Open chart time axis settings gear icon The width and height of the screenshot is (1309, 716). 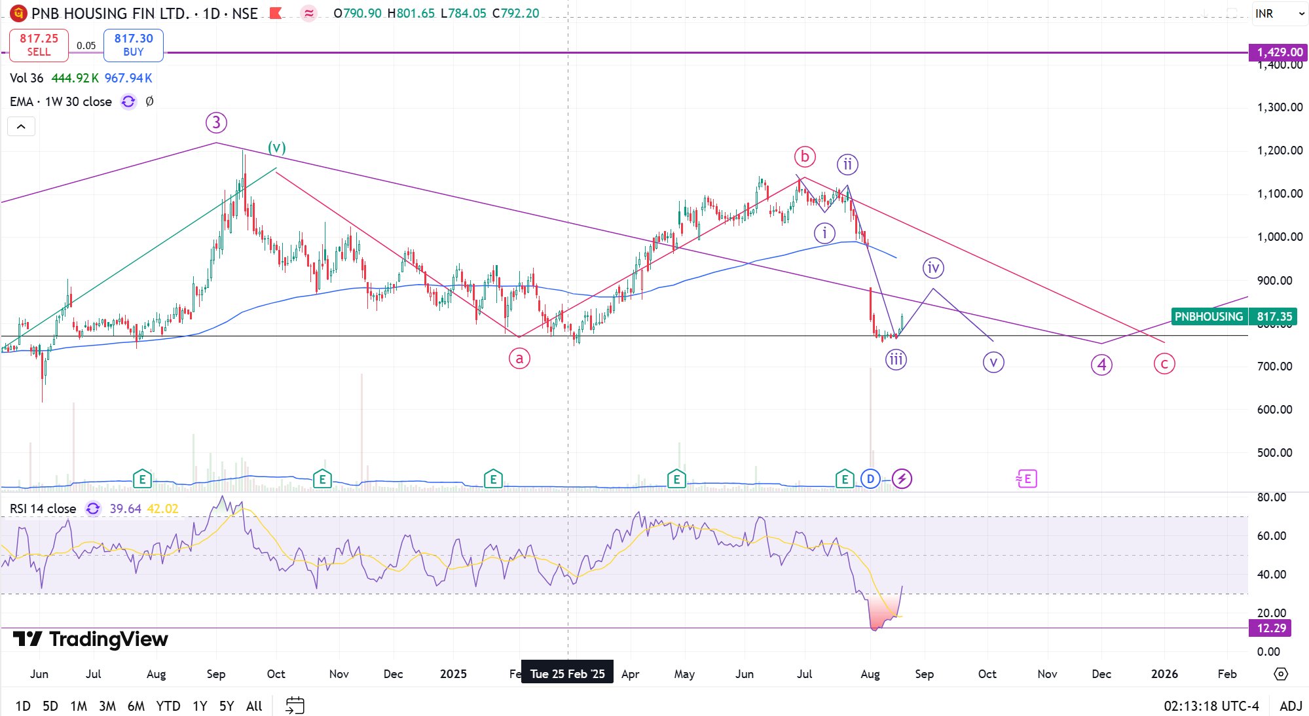pyautogui.click(x=1281, y=673)
